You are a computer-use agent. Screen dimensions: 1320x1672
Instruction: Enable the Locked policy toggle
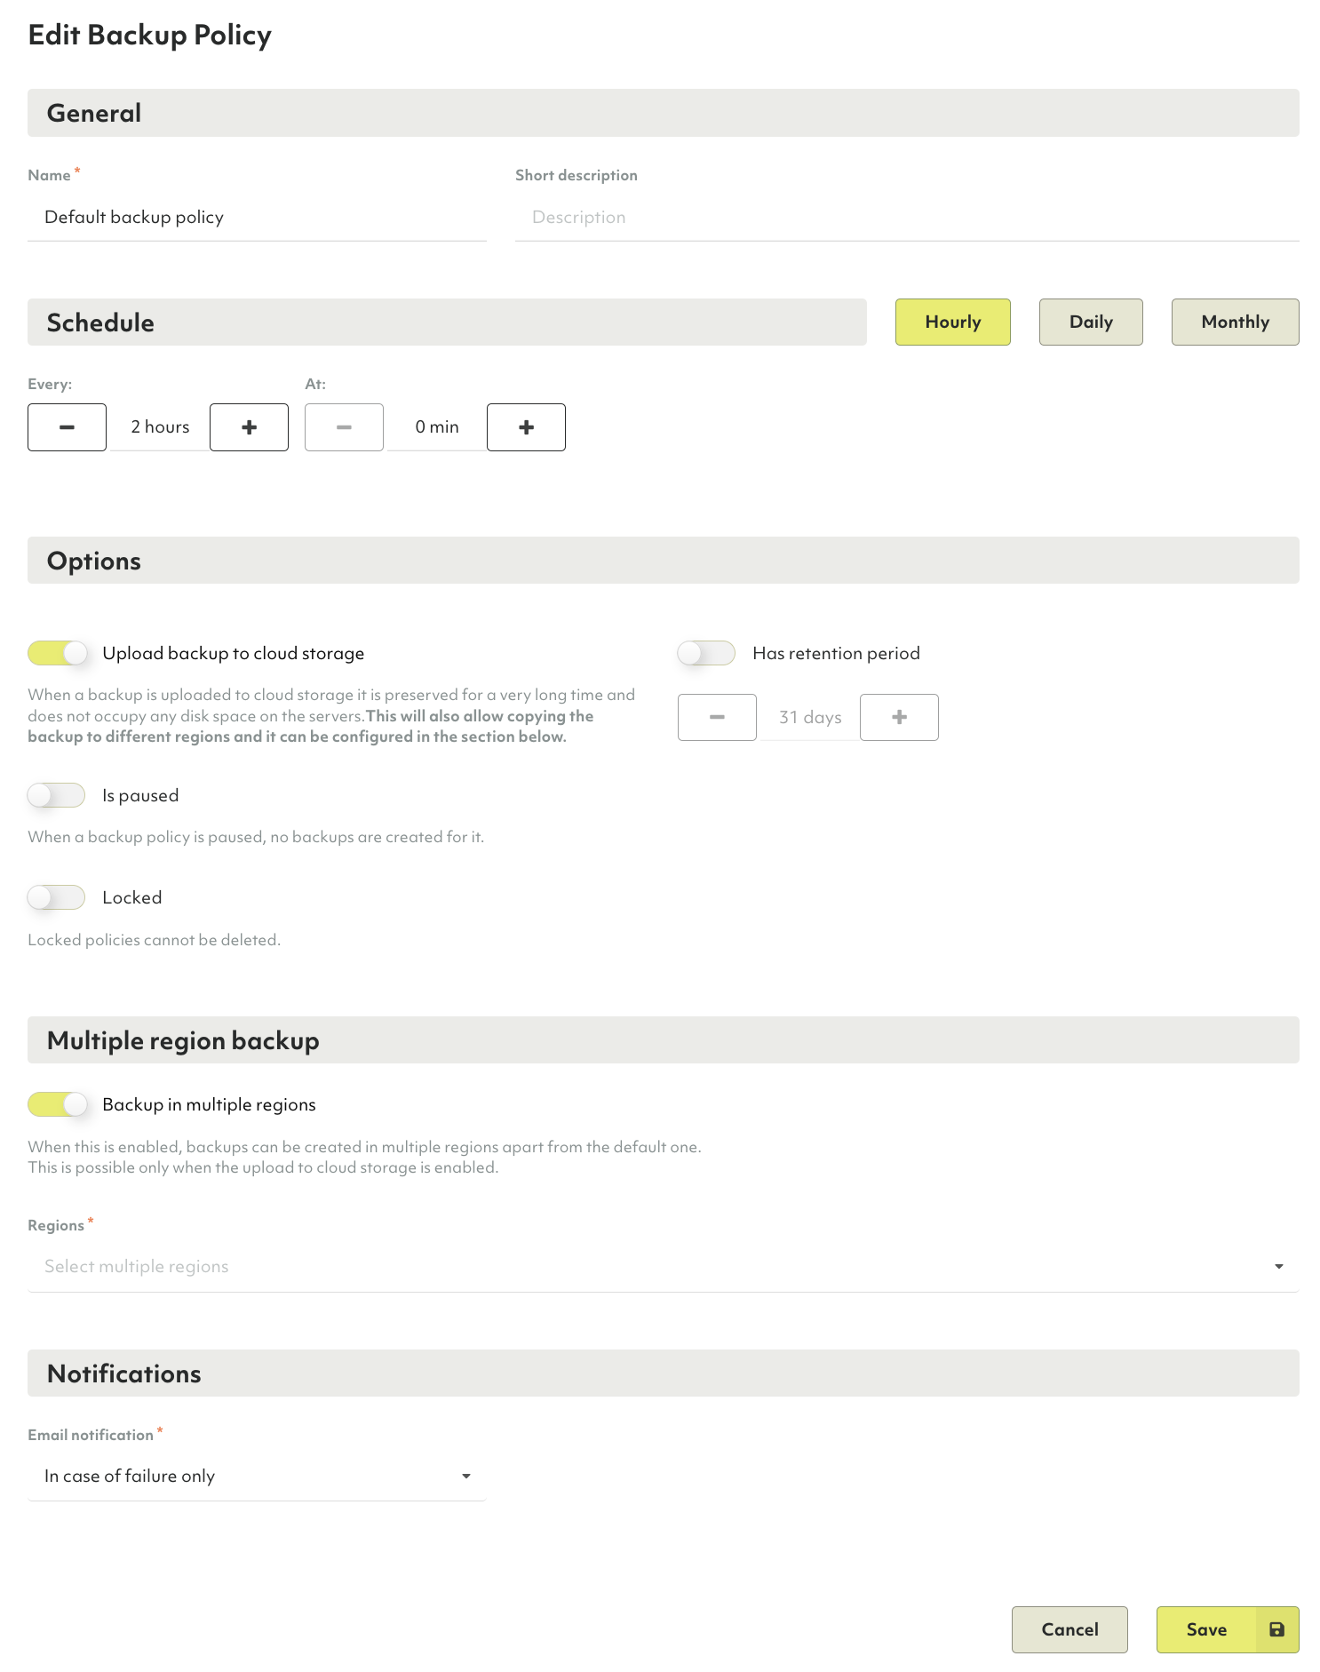pyautogui.click(x=57, y=897)
